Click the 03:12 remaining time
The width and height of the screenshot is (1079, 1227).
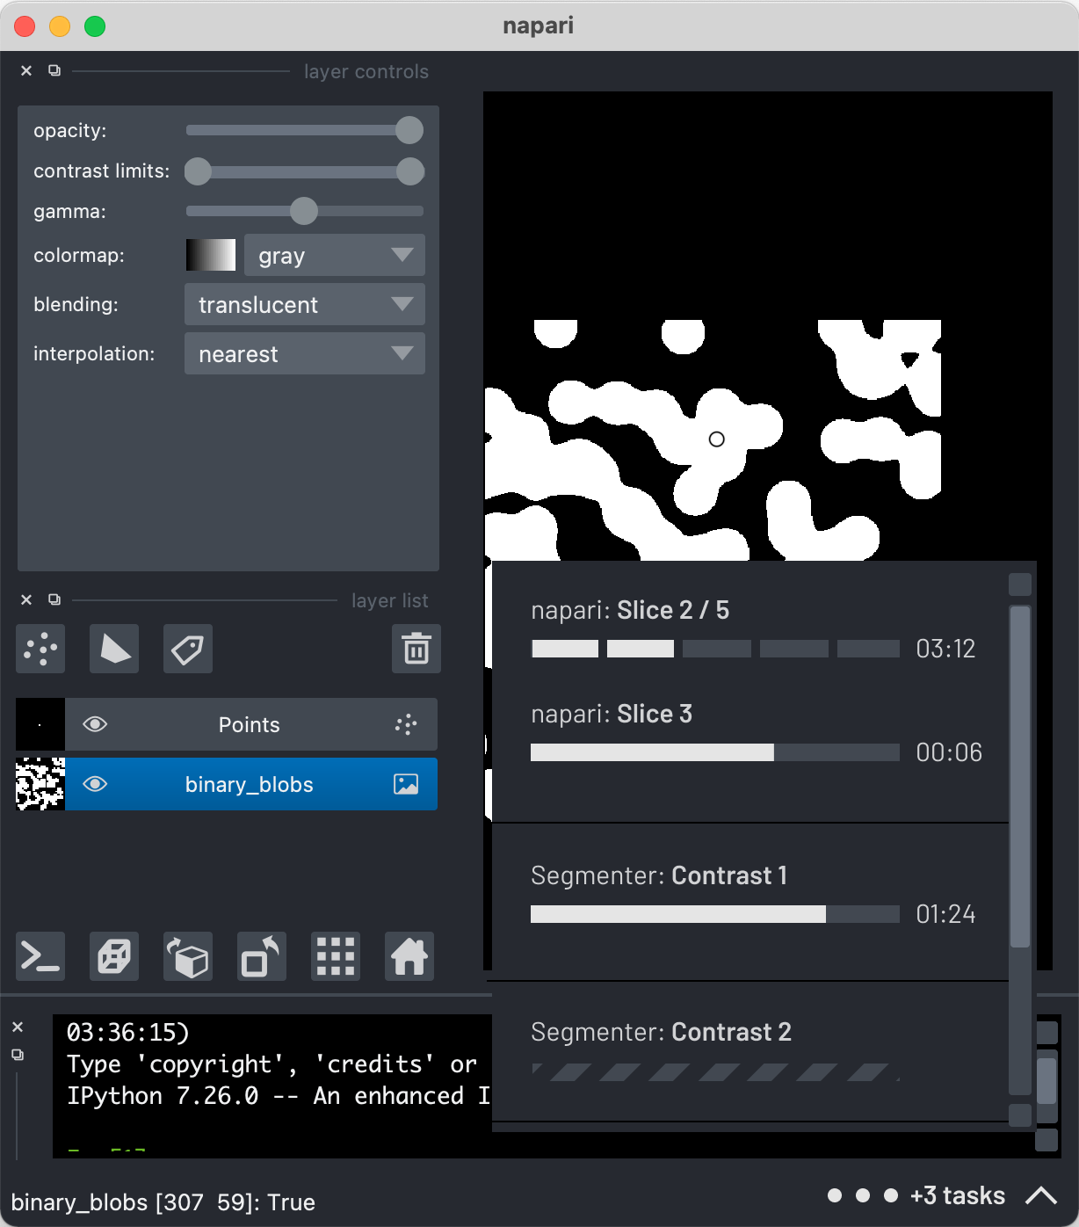click(x=945, y=649)
